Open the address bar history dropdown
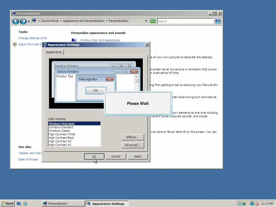 146,21
